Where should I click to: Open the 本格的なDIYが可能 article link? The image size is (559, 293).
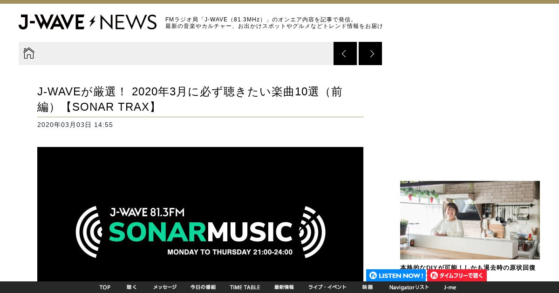468,268
